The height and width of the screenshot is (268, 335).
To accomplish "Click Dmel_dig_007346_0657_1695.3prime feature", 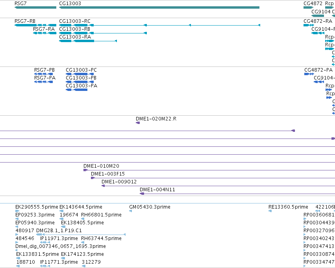I will click(x=17, y=250).
